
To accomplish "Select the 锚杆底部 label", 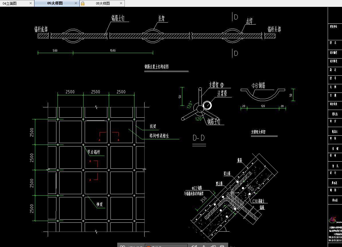I will tap(41, 29).
